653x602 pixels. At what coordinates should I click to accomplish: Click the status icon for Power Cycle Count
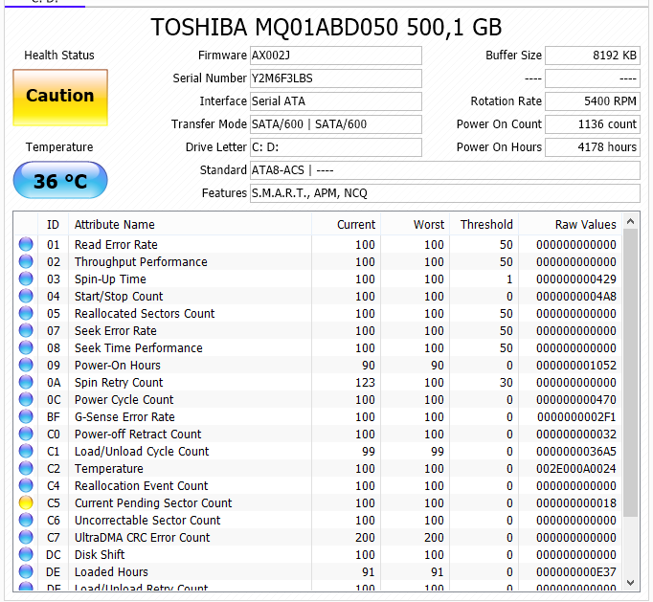click(x=26, y=400)
